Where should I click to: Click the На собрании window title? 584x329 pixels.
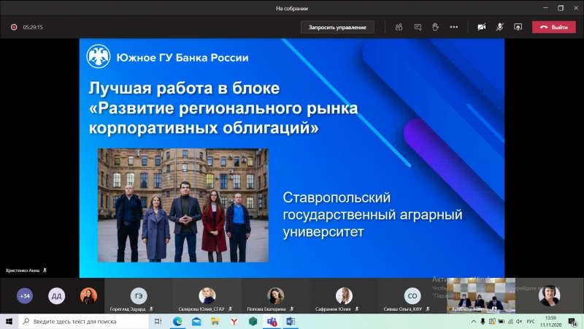pyautogui.click(x=292, y=8)
